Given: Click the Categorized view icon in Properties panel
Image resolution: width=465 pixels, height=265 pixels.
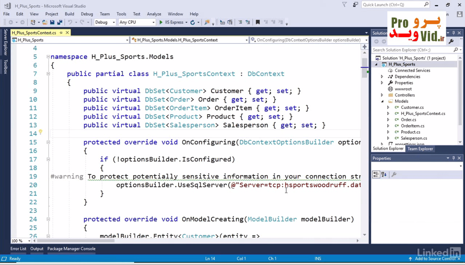Looking at the screenshot, I should (376, 174).
